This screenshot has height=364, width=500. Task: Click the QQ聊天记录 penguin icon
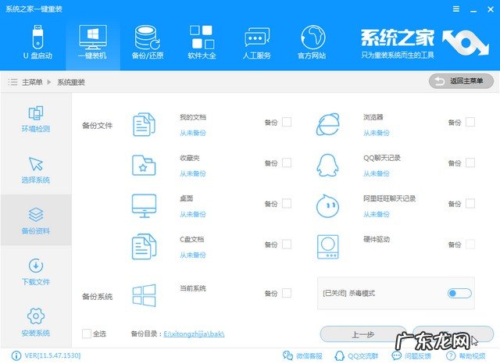coord(327,165)
